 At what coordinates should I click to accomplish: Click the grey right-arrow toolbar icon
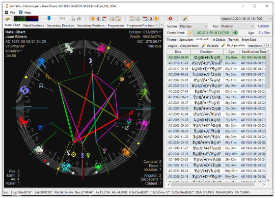click(176, 19)
